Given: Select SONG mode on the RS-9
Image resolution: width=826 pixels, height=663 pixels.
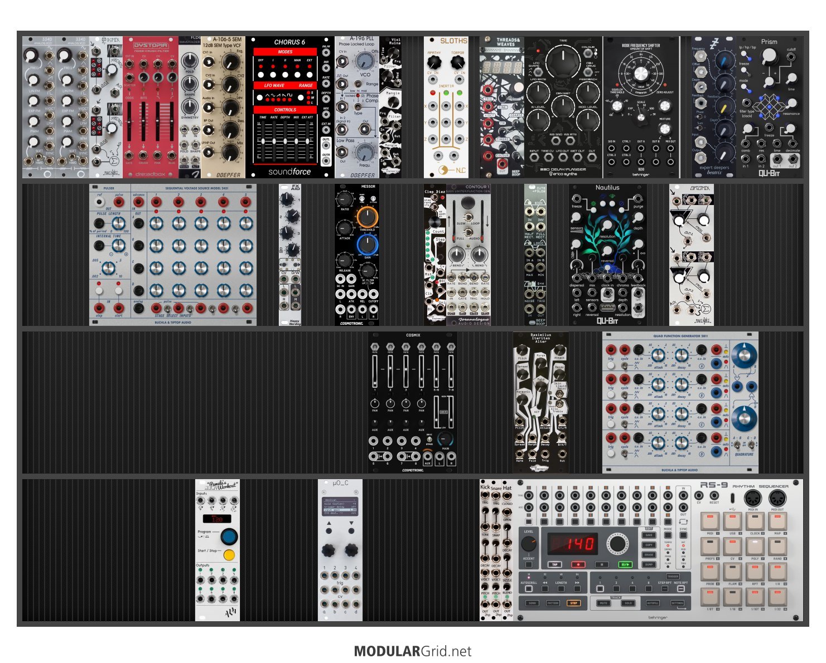Looking at the screenshot, I should [x=532, y=603].
